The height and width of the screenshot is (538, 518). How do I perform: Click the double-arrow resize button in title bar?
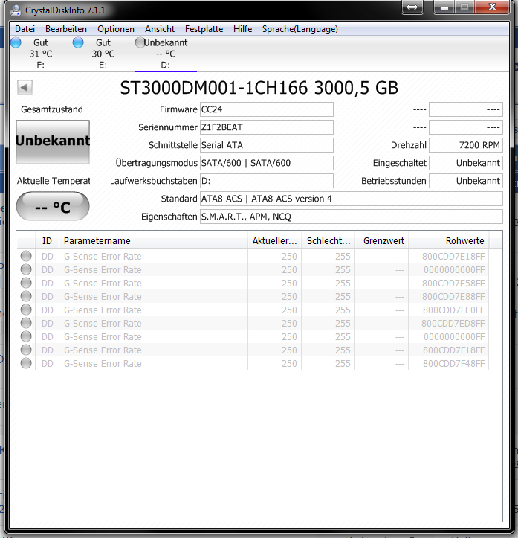tap(412, 7)
